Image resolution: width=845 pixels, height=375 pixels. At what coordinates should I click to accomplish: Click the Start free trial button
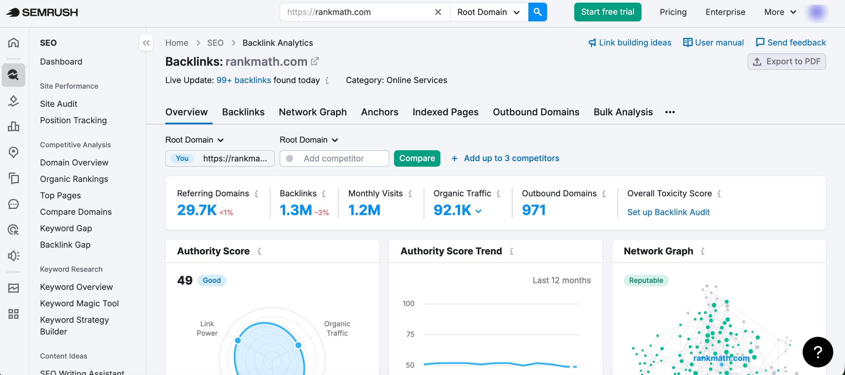pyautogui.click(x=608, y=12)
